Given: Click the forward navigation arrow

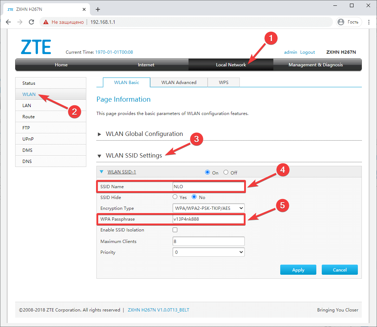Looking at the screenshot, I should pos(20,22).
